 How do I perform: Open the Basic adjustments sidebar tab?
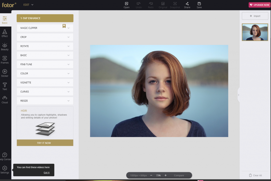click(5, 20)
